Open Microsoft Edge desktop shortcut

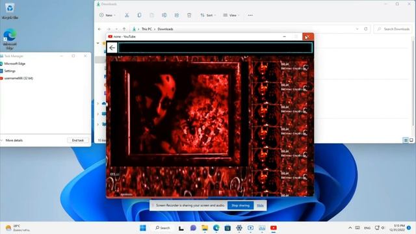10,39
